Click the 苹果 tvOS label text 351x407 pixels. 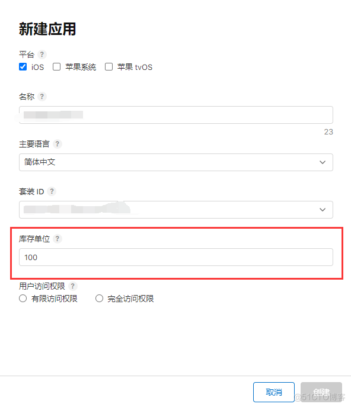pyautogui.click(x=135, y=67)
